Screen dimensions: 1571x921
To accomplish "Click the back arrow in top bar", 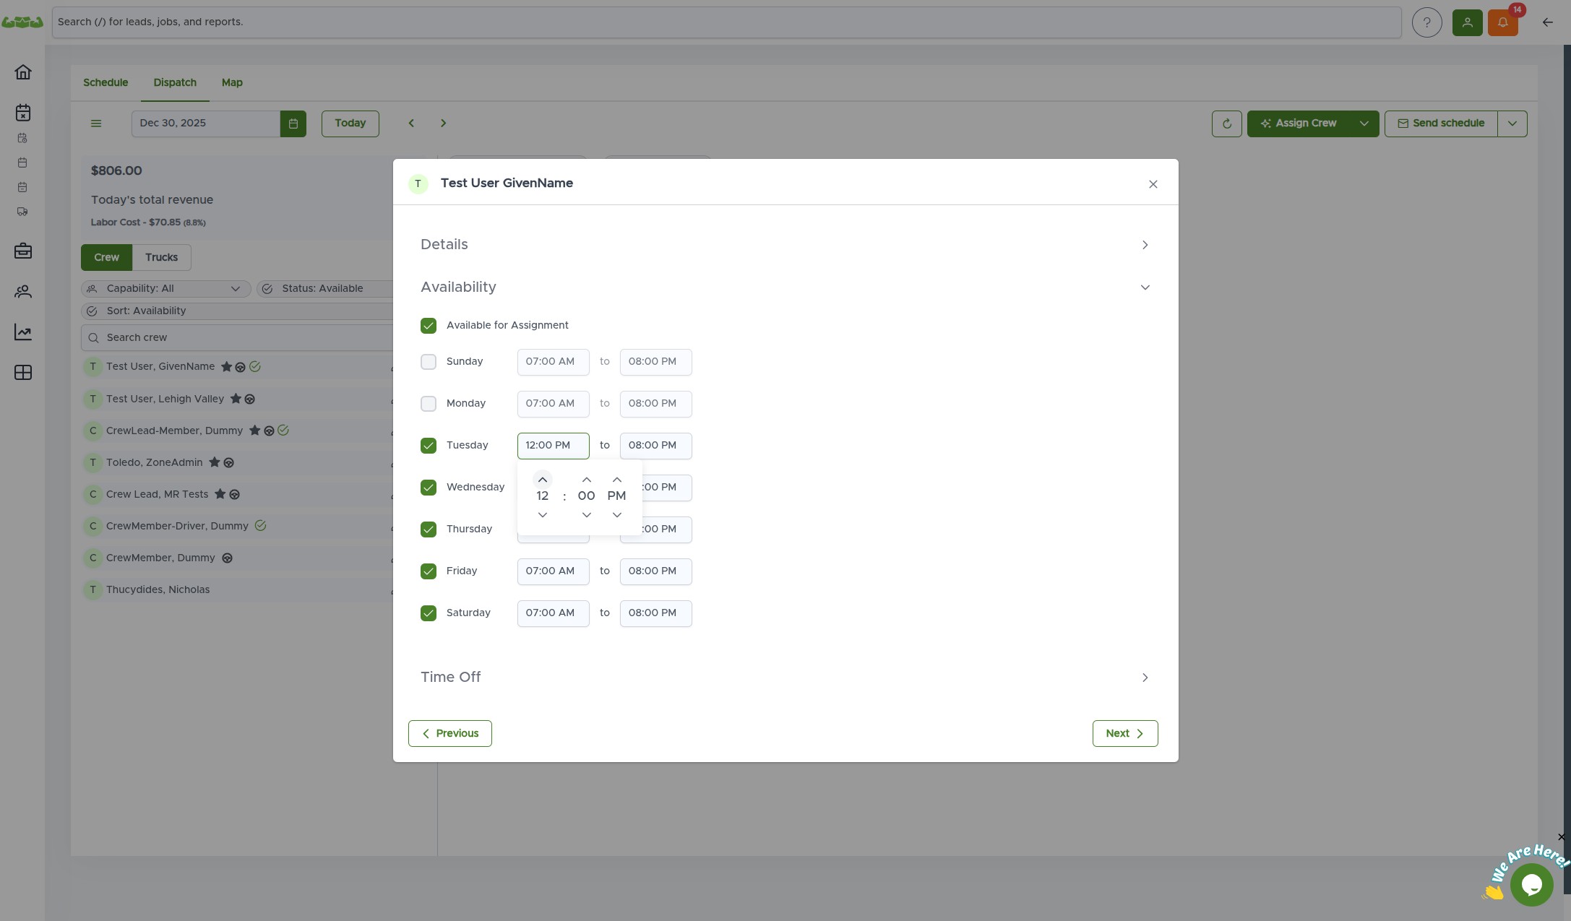I will (x=1547, y=22).
